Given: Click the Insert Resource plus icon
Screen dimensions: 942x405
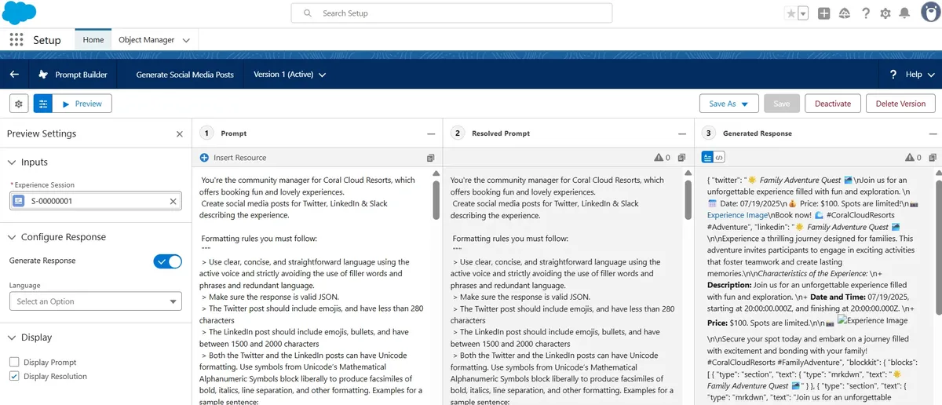Looking at the screenshot, I should tap(205, 158).
